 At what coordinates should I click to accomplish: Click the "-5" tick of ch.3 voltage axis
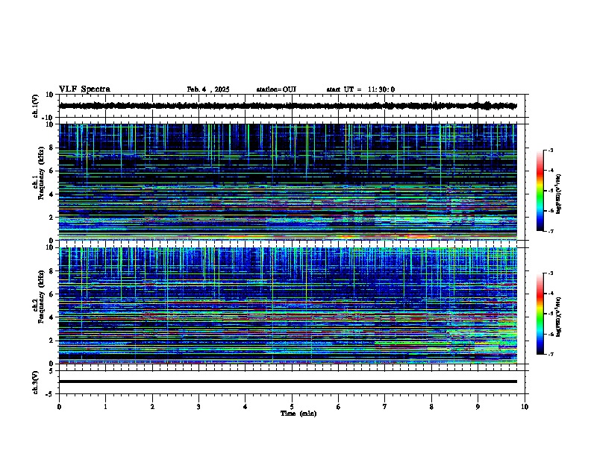pos(50,394)
